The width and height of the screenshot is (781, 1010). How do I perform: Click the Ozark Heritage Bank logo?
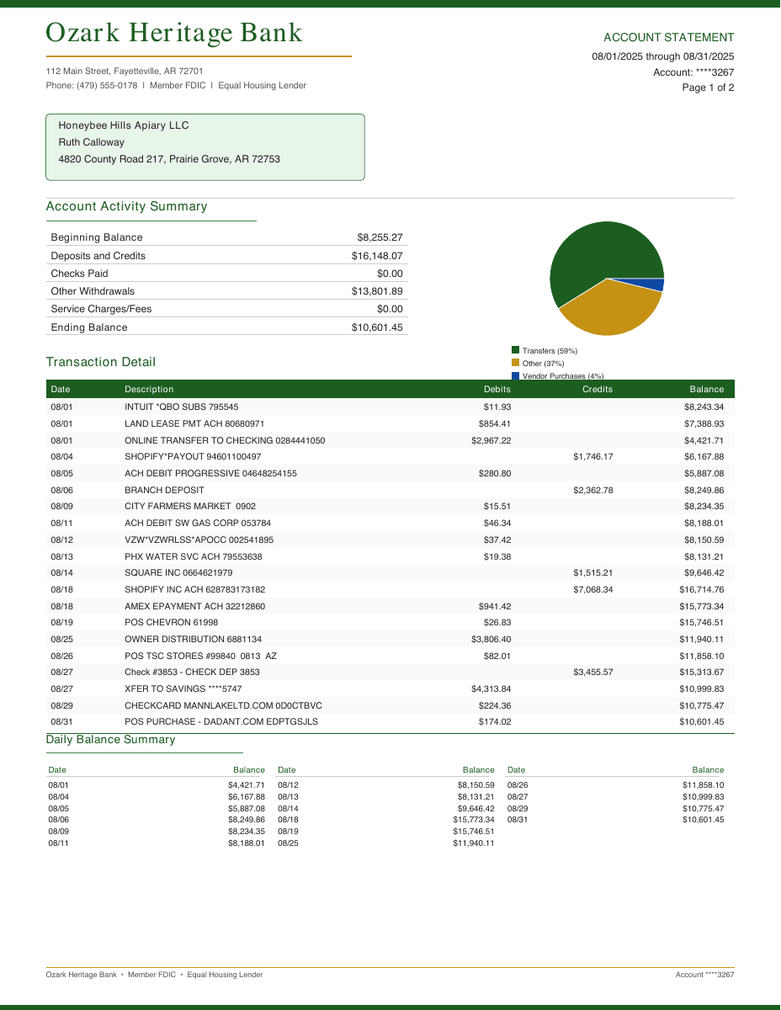pyautogui.click(x=173, y=32)
